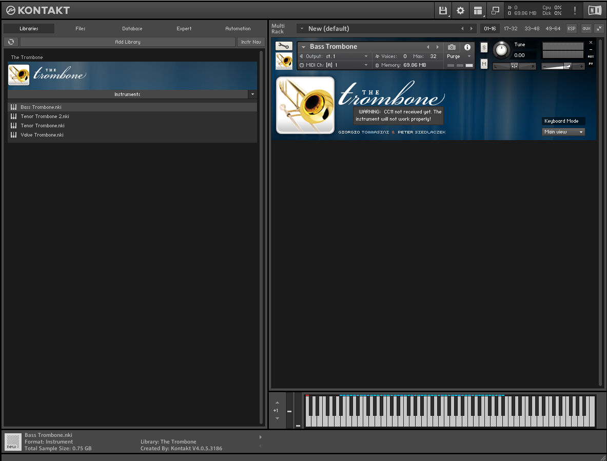
Task: Open Kontakt options gear icon
Action: [460, 10]
